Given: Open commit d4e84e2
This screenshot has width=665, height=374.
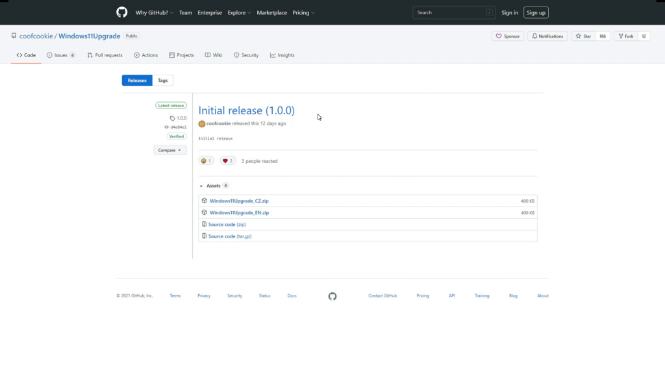Looking at the screenshot, I should [178, 127].
